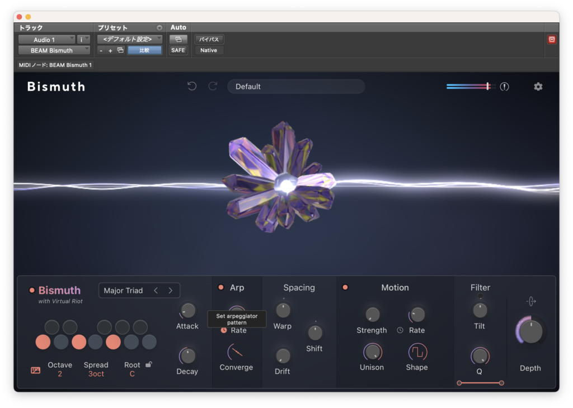Click the Warp spacing knob
Image resolution: width=573 pixels, height=408 pixels.
tap(283, 311)
